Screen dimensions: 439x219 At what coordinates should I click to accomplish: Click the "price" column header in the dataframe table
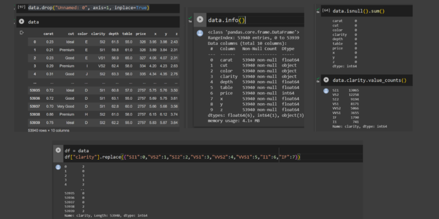(x=141, y=34)
